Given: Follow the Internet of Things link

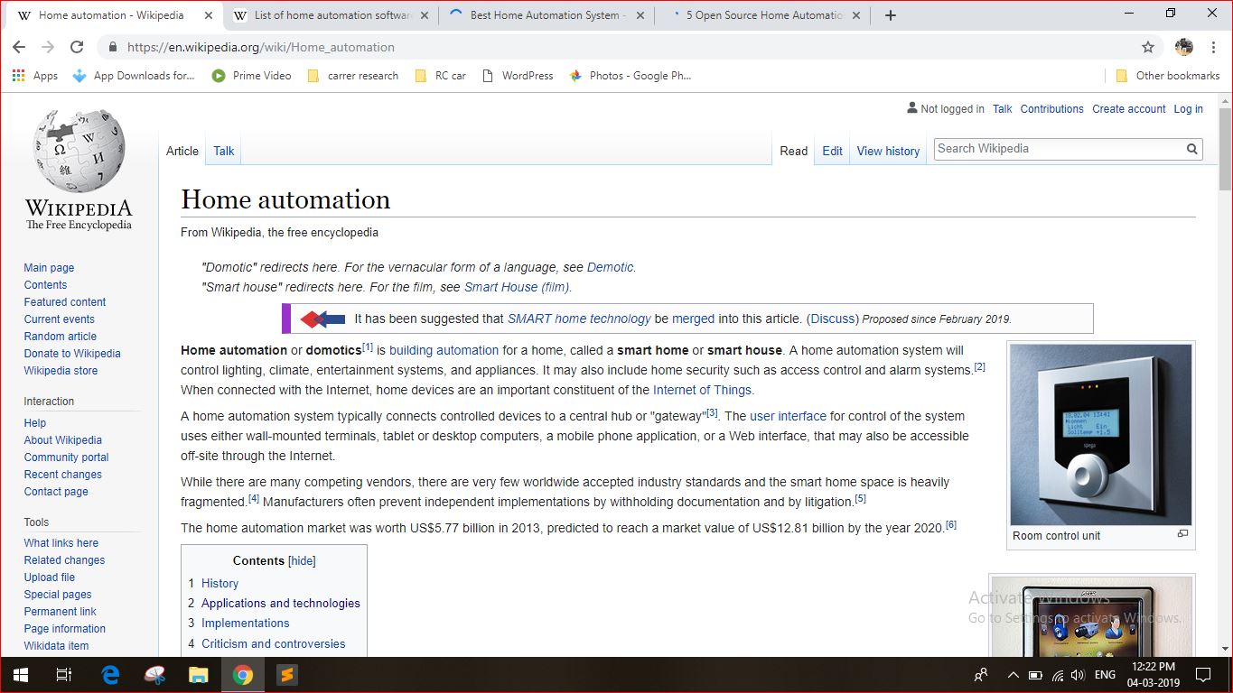Looking at the screenshot, I should coord(702,390).
